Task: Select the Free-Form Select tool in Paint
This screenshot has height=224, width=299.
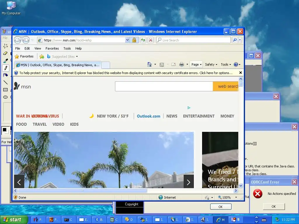Action: (6, 46)
